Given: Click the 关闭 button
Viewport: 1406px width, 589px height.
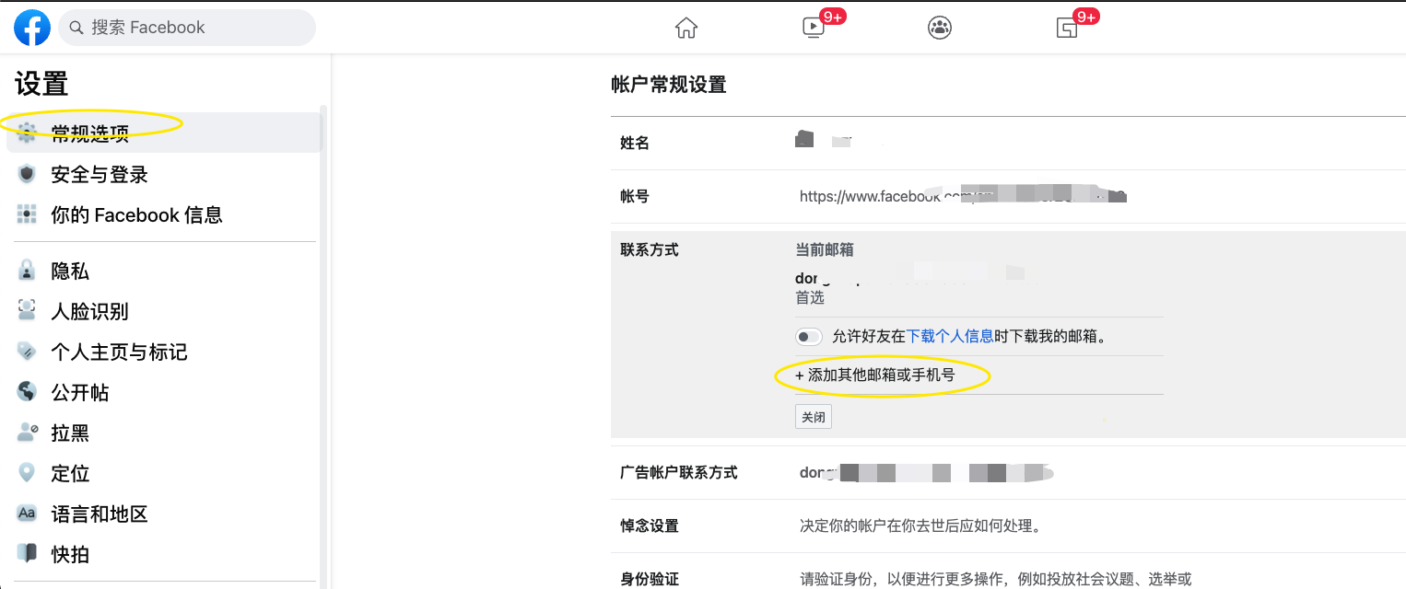Looking at the screenshot, I should tap(814, 417).
